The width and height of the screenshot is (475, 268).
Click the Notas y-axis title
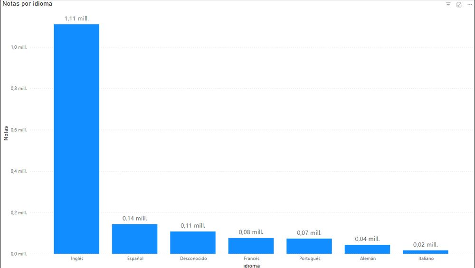point(6,133)
